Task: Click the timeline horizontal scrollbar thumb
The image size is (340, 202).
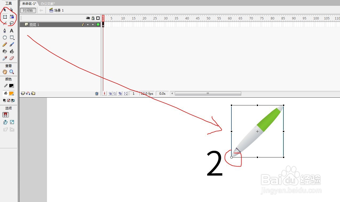Action: [208, 94]
